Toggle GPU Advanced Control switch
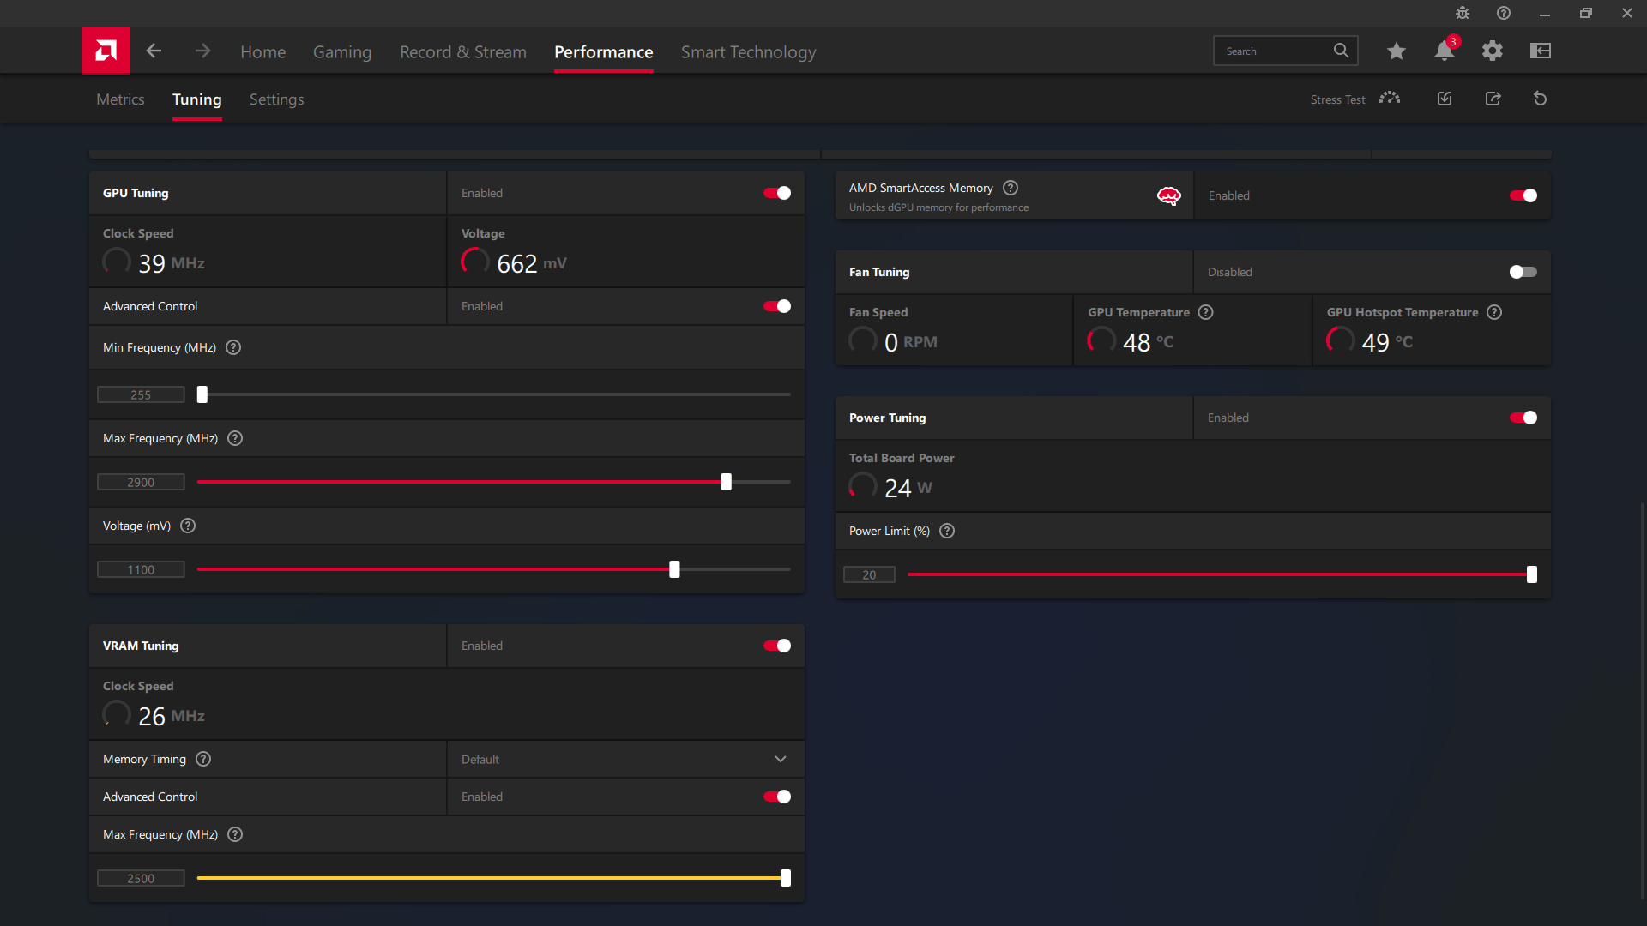 tap(777, 306)
